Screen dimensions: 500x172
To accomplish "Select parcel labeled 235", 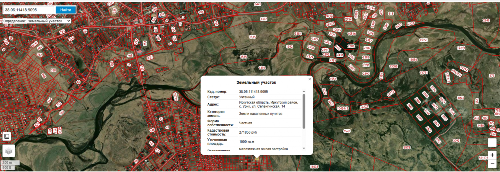I will (150, 58).
